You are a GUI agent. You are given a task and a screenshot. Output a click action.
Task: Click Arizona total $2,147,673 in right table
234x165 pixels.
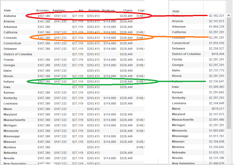216,21
